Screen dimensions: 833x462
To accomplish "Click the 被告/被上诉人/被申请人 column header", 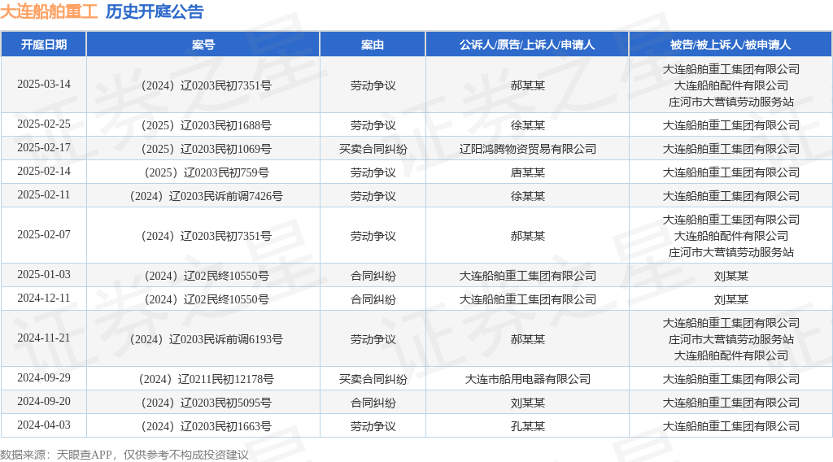I will pos(731,45).
